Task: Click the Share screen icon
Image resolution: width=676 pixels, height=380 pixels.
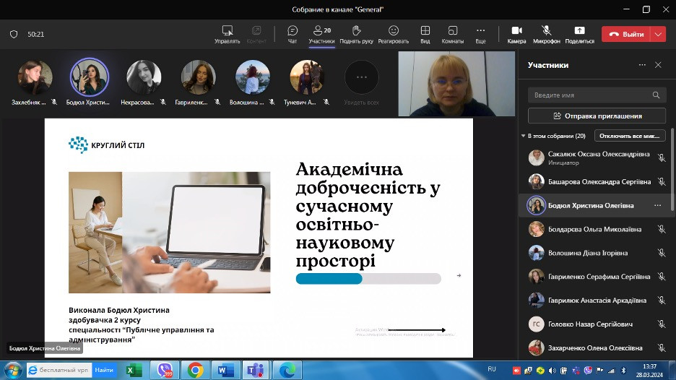Action: [x=579, y=31]
